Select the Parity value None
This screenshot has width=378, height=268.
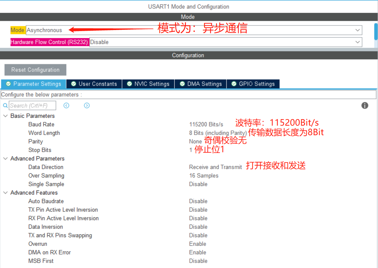pos(195,141)
